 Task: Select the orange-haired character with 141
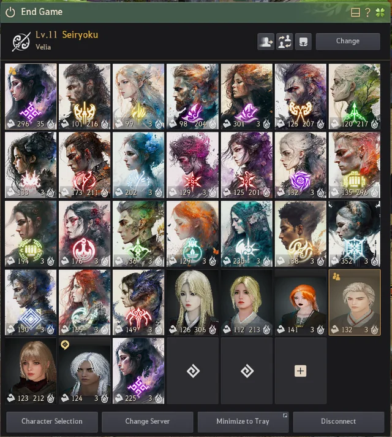(301, 303)
